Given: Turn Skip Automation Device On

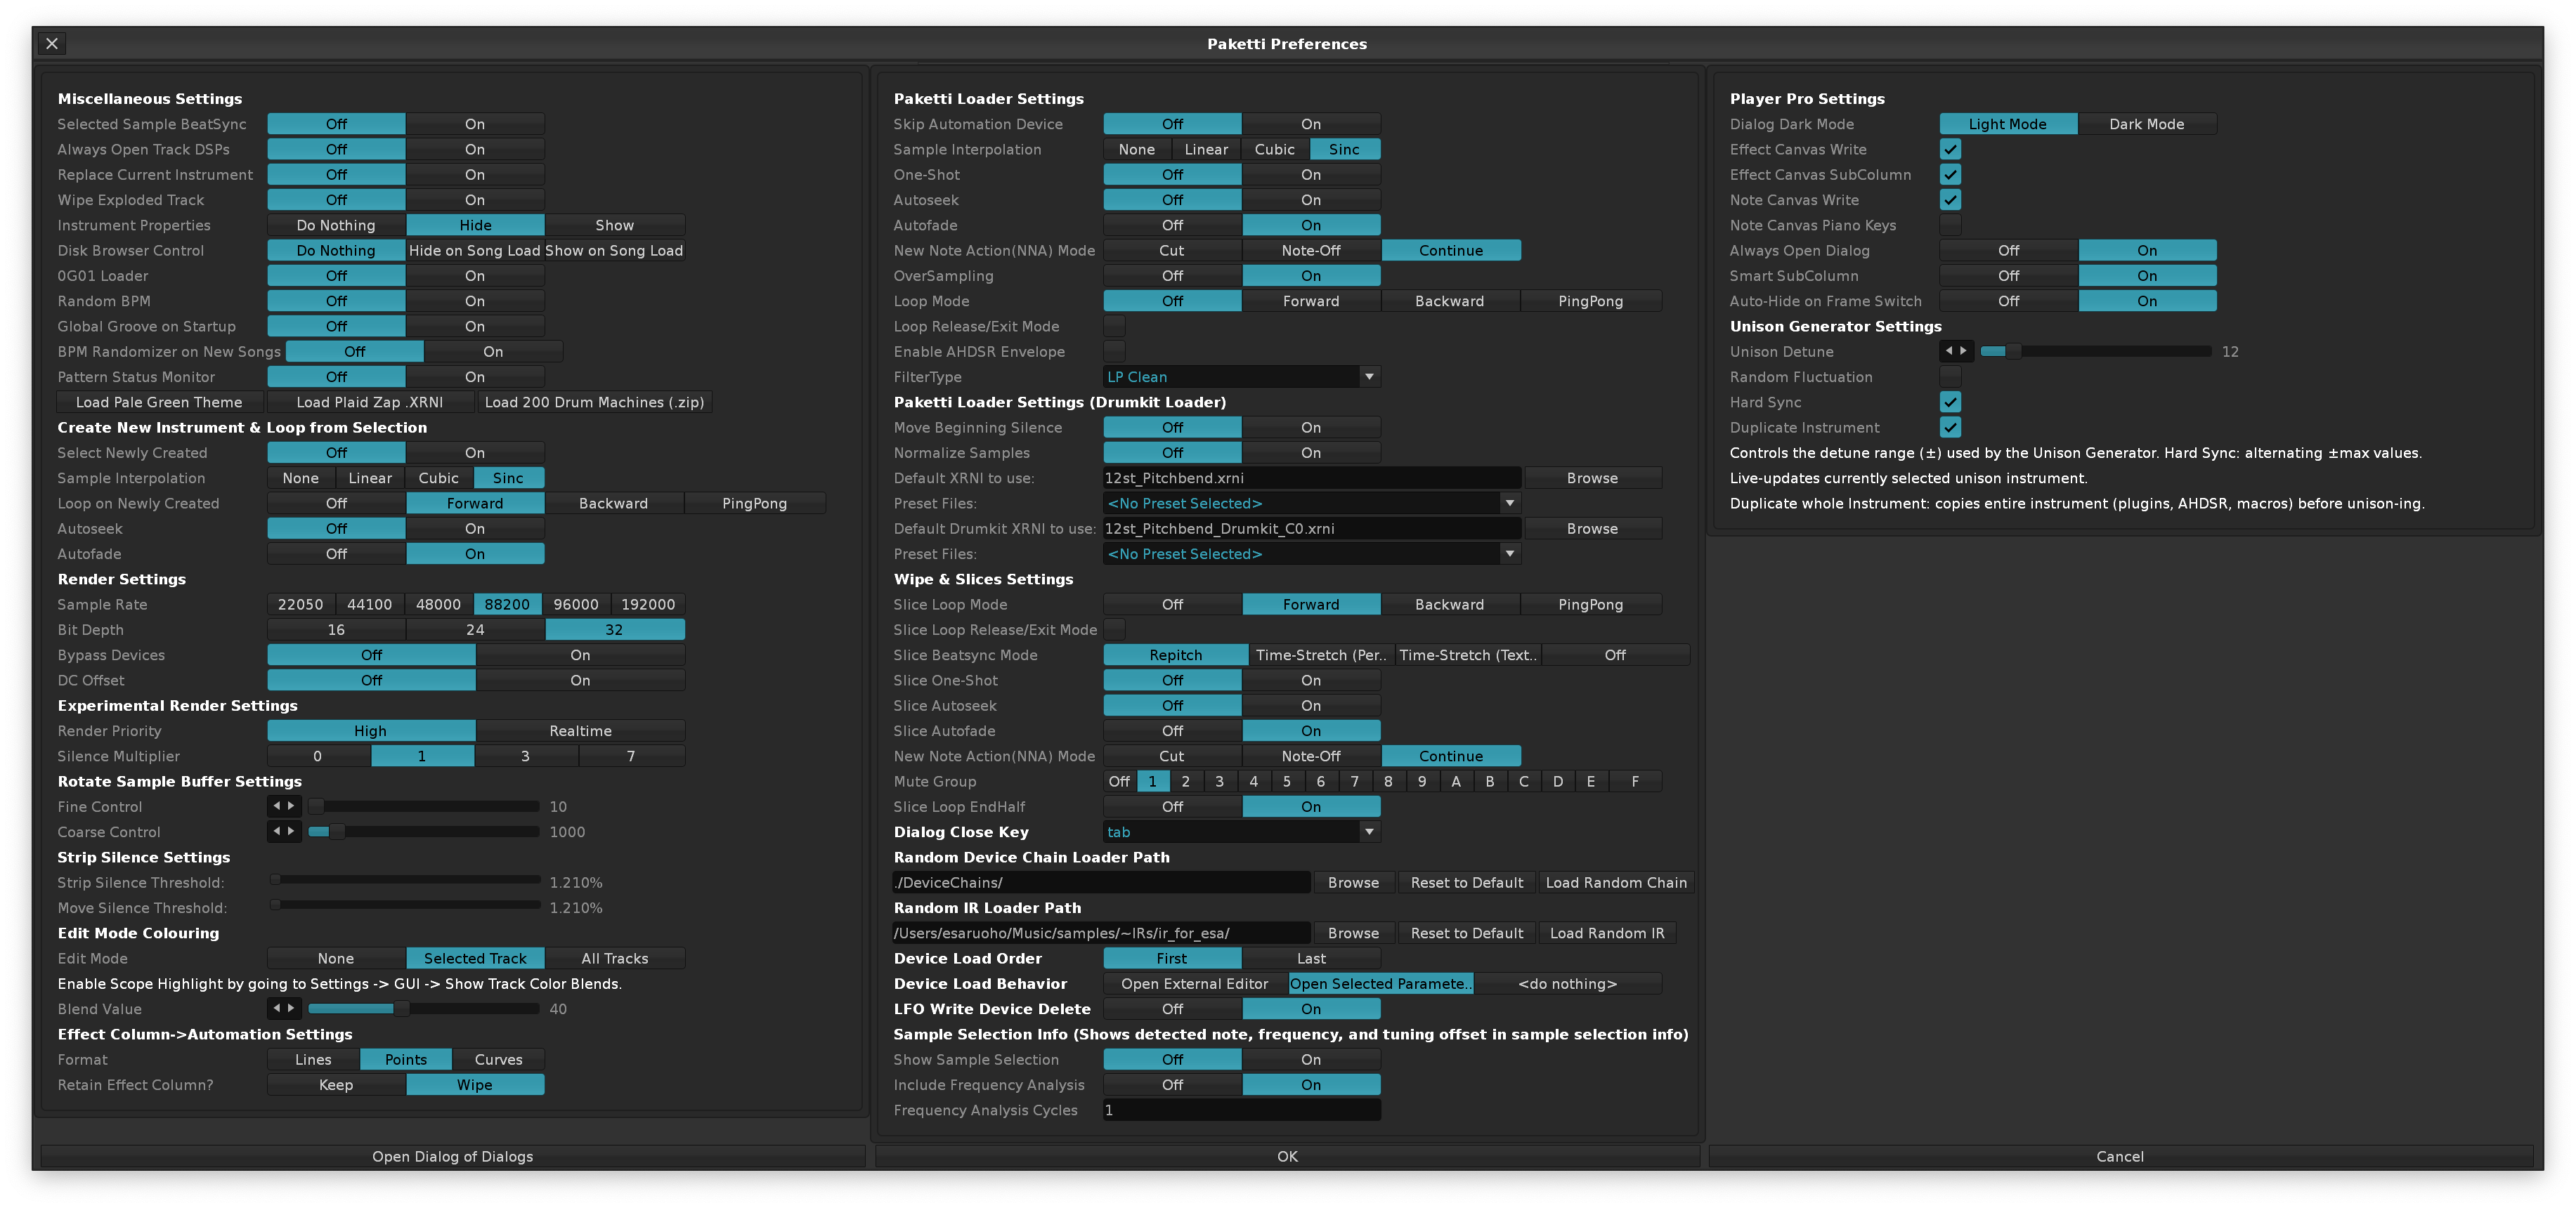Looking at the screenshot, I should [1311, 124].
